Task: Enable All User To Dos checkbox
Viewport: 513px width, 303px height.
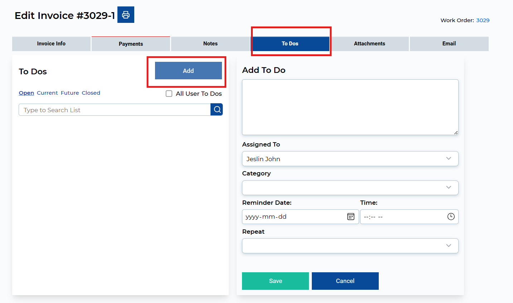Action: point(169,94)
